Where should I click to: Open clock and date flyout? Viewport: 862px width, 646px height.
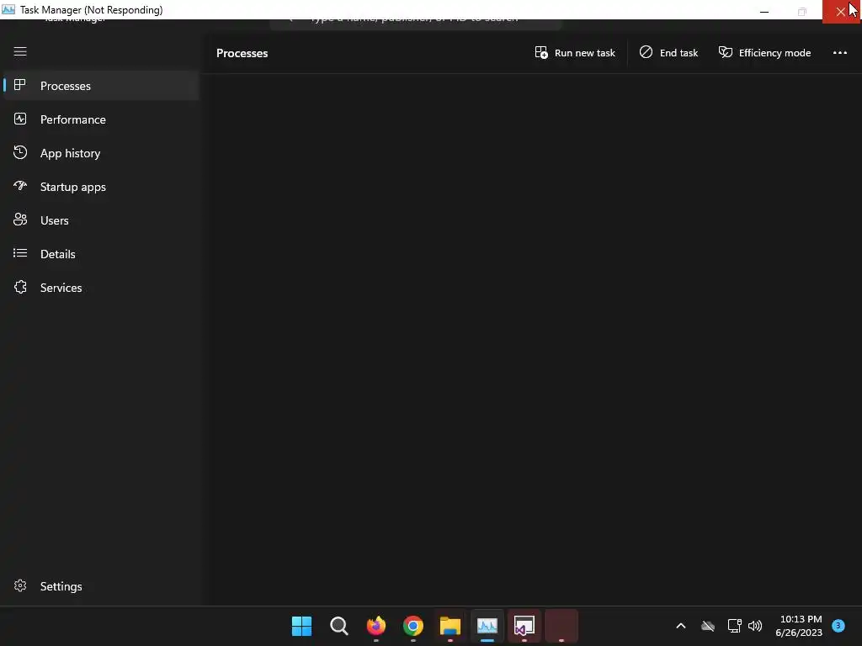[799, 626]
